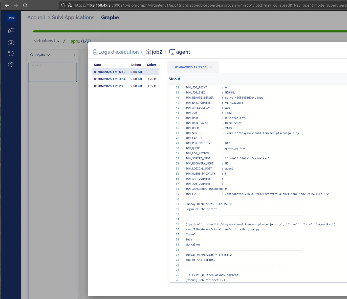Go back with browser back arrow
347x299 pixels.
[7, 5]
